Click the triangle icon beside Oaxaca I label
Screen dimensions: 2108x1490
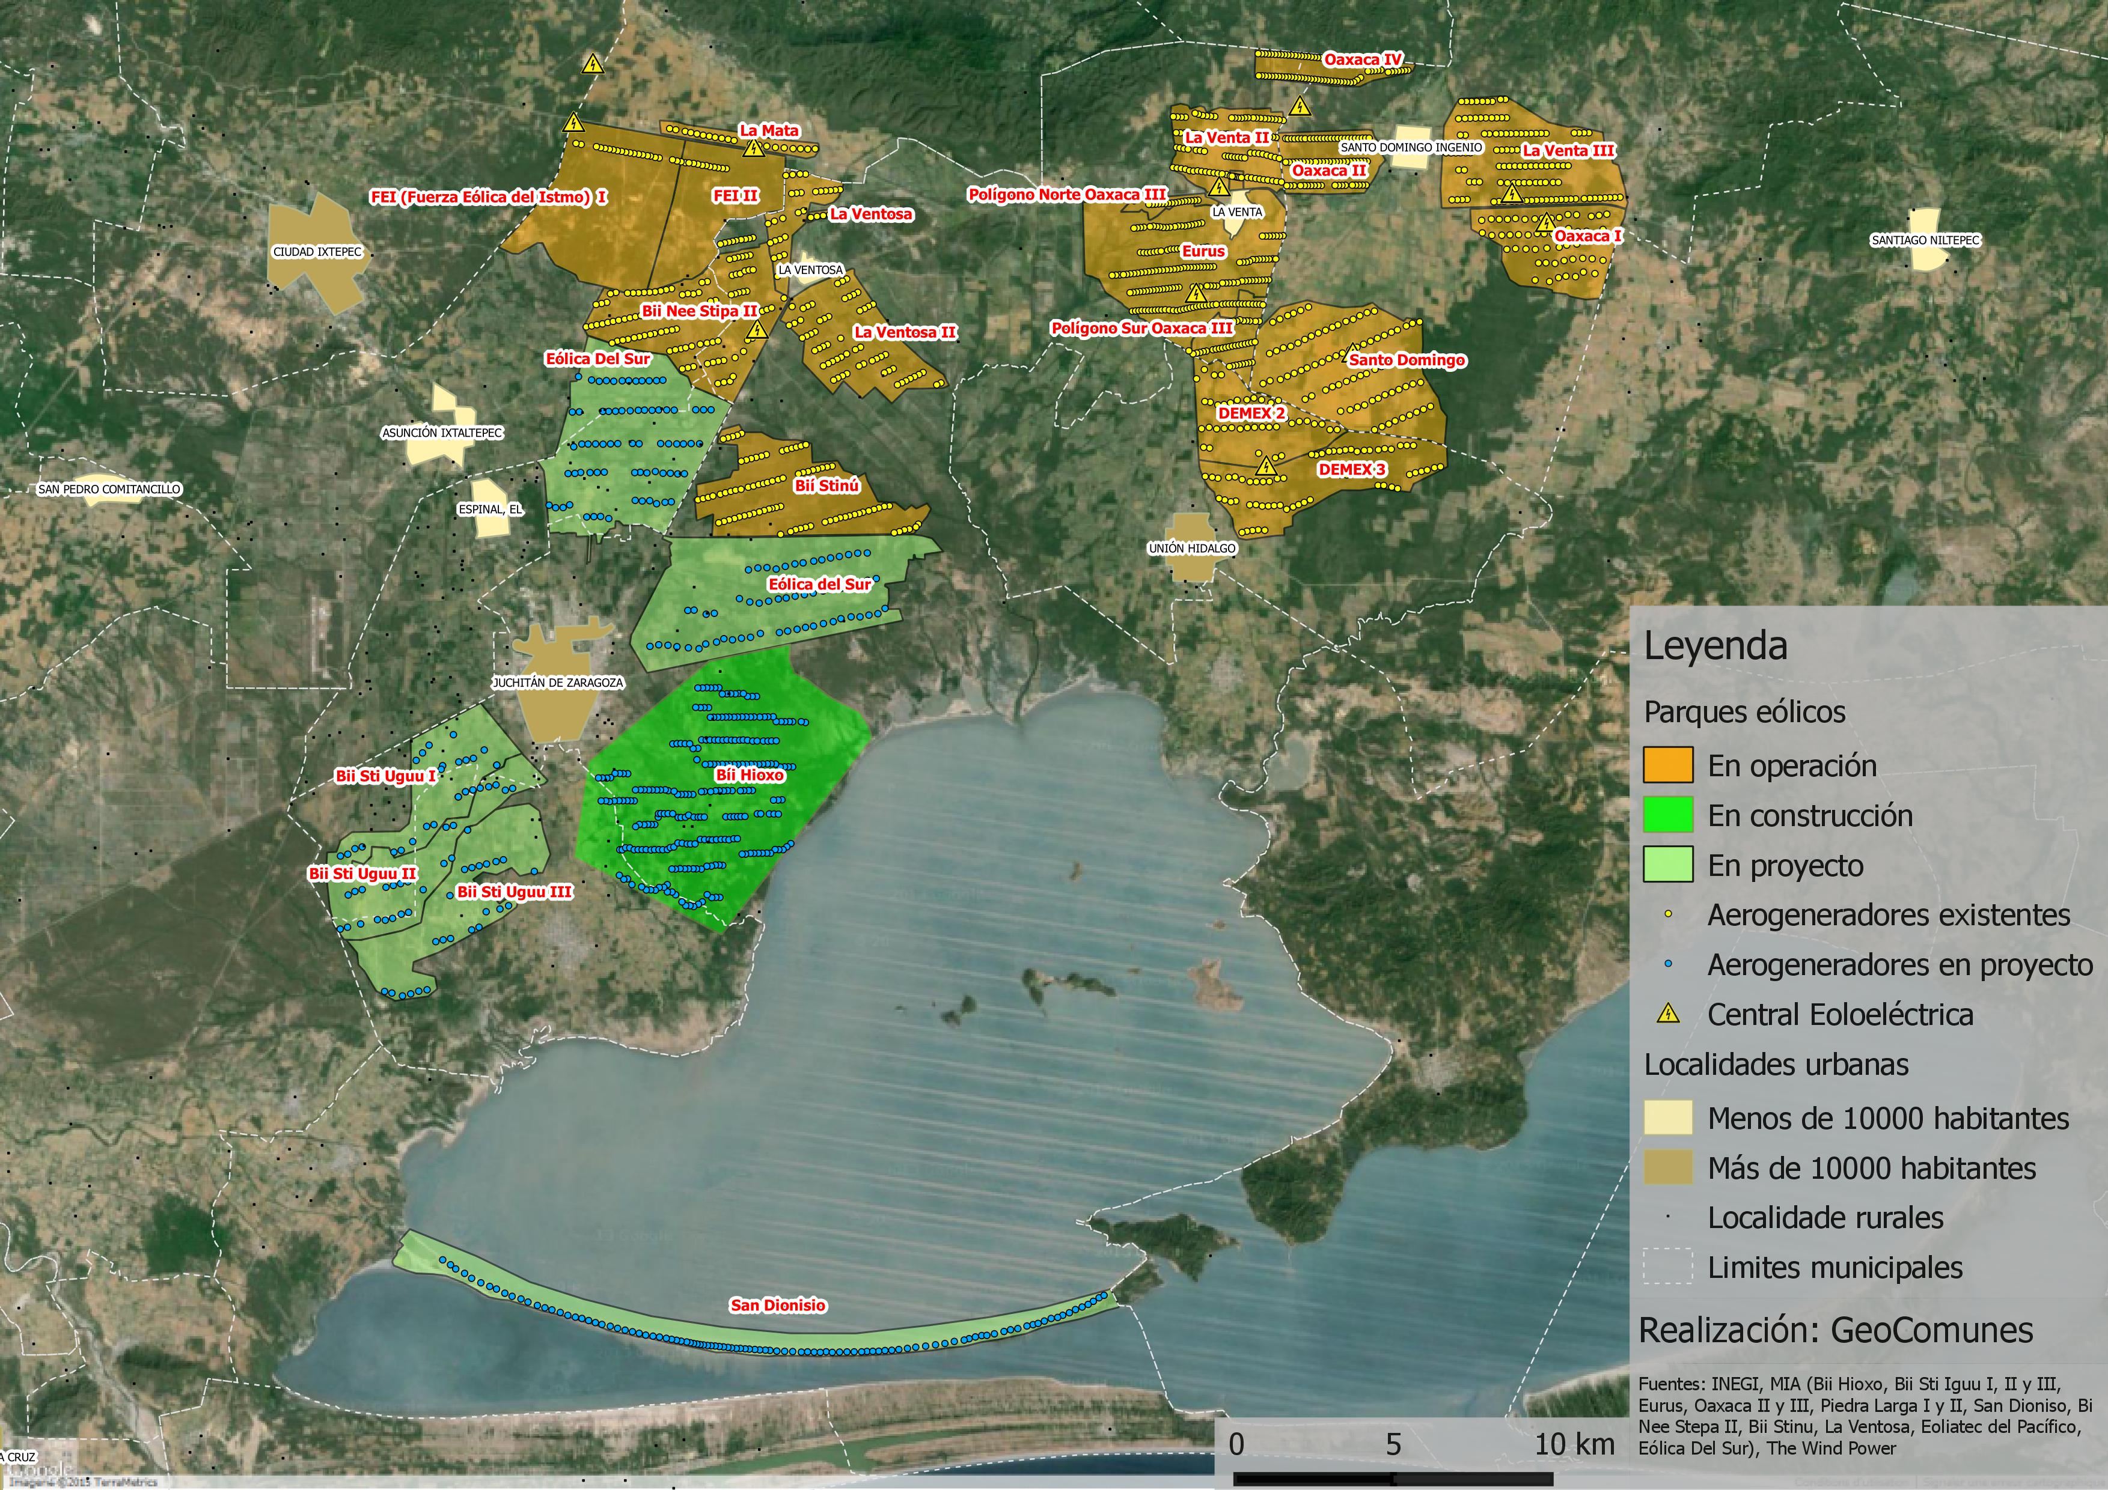tap(1546, 223)
